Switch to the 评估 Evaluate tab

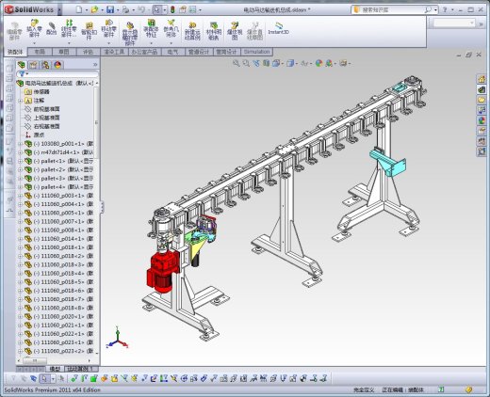pyautogui.click(x=89, y=52)
